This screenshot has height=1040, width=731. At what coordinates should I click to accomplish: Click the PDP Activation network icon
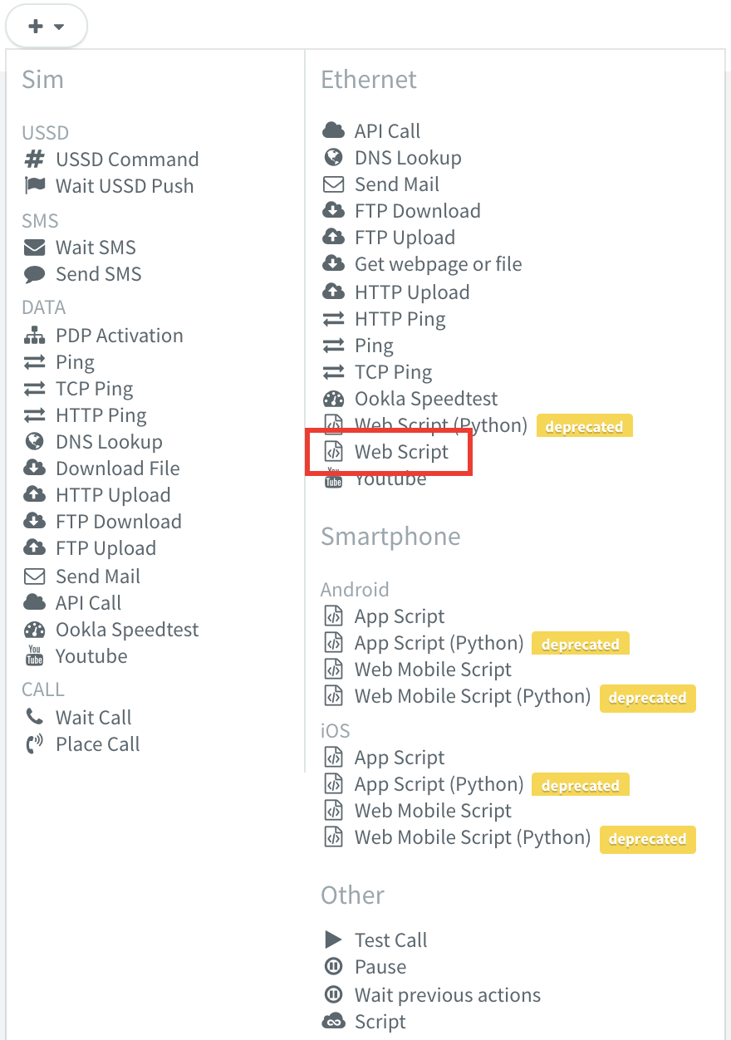[35, 336]
